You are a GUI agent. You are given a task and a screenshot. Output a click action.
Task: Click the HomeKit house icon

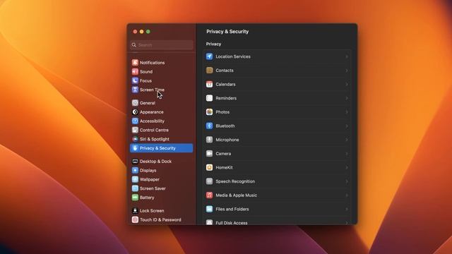click(x=209, y=167)
